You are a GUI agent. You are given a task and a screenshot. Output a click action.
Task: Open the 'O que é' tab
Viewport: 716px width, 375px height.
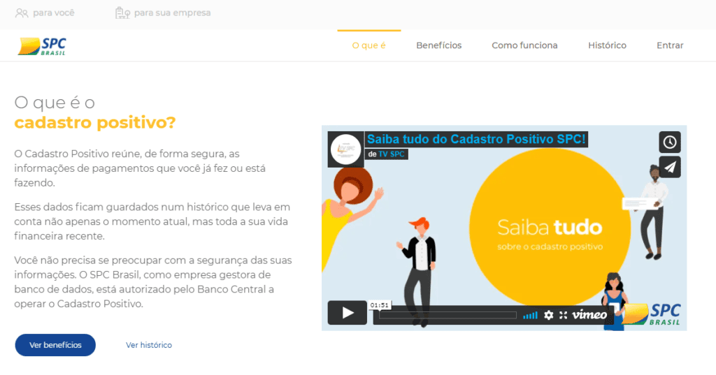368,45
